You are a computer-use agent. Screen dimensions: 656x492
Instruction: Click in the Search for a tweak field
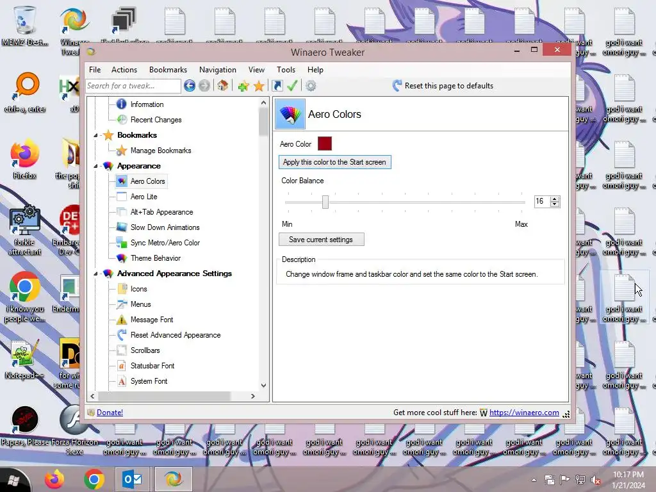[x=133, y=86]
